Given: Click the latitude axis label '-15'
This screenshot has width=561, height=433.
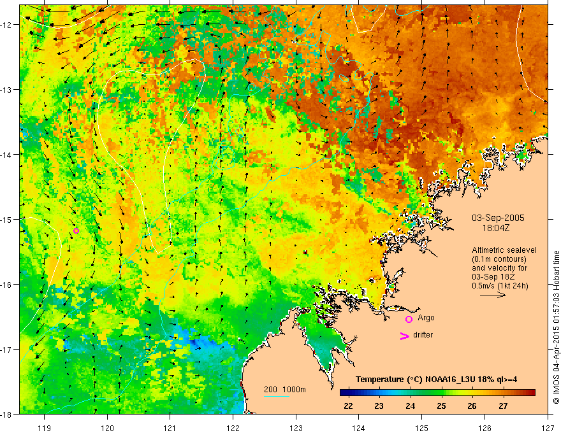Looking at the screenshot, I should pyautogui.click(x=6, y=219).
